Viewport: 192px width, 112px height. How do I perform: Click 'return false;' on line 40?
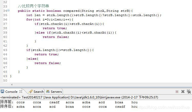pos(56,37)
